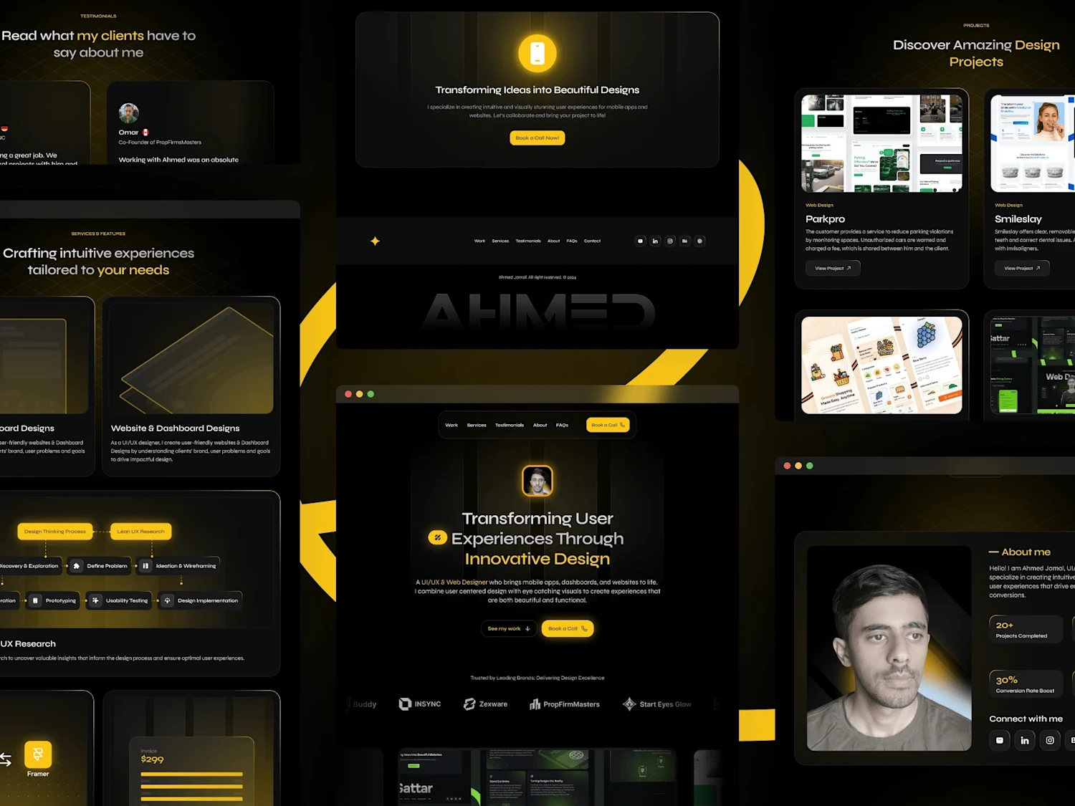
Task: Click the profile avatar icon in hero section
Action: [537, 481]
